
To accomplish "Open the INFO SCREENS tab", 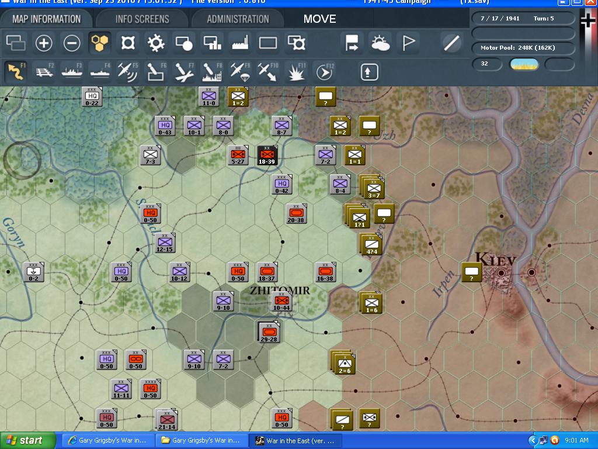I will [x=142, y=19].
